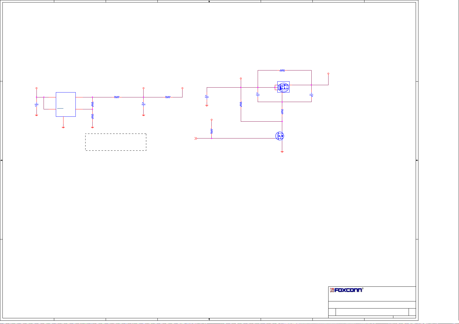Select the capacitor right of the boxed MOSFET
This screenshot has width=459, height=324.
[x=311, y=95]
